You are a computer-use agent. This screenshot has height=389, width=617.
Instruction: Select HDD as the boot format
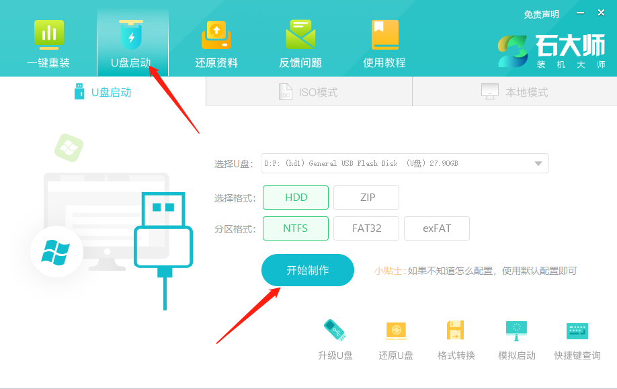(x=295, y=197)
